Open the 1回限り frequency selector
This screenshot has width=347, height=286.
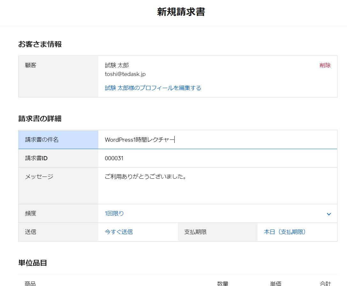click(115, 213)
